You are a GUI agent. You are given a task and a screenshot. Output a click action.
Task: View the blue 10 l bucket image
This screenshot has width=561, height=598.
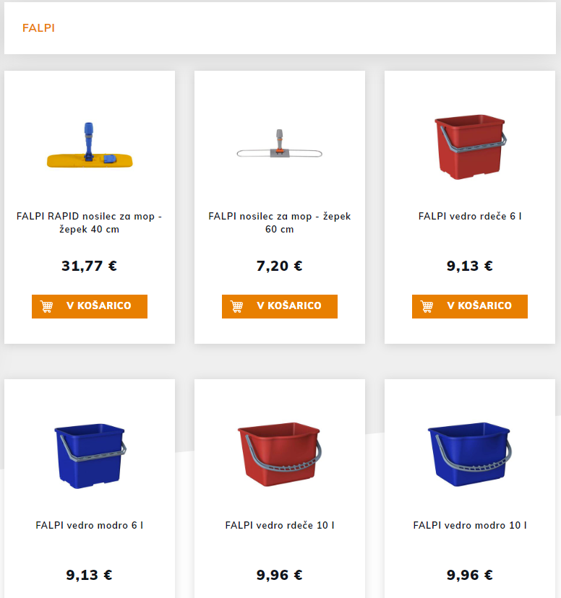(x=470, y=454)
